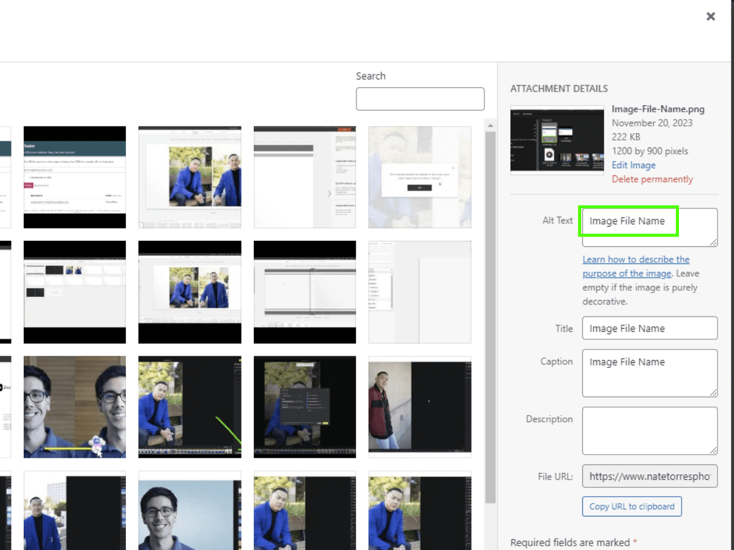Click the media Search input field
The height and width of the screenshot is (550, 734).
click(x=420, y=99)
